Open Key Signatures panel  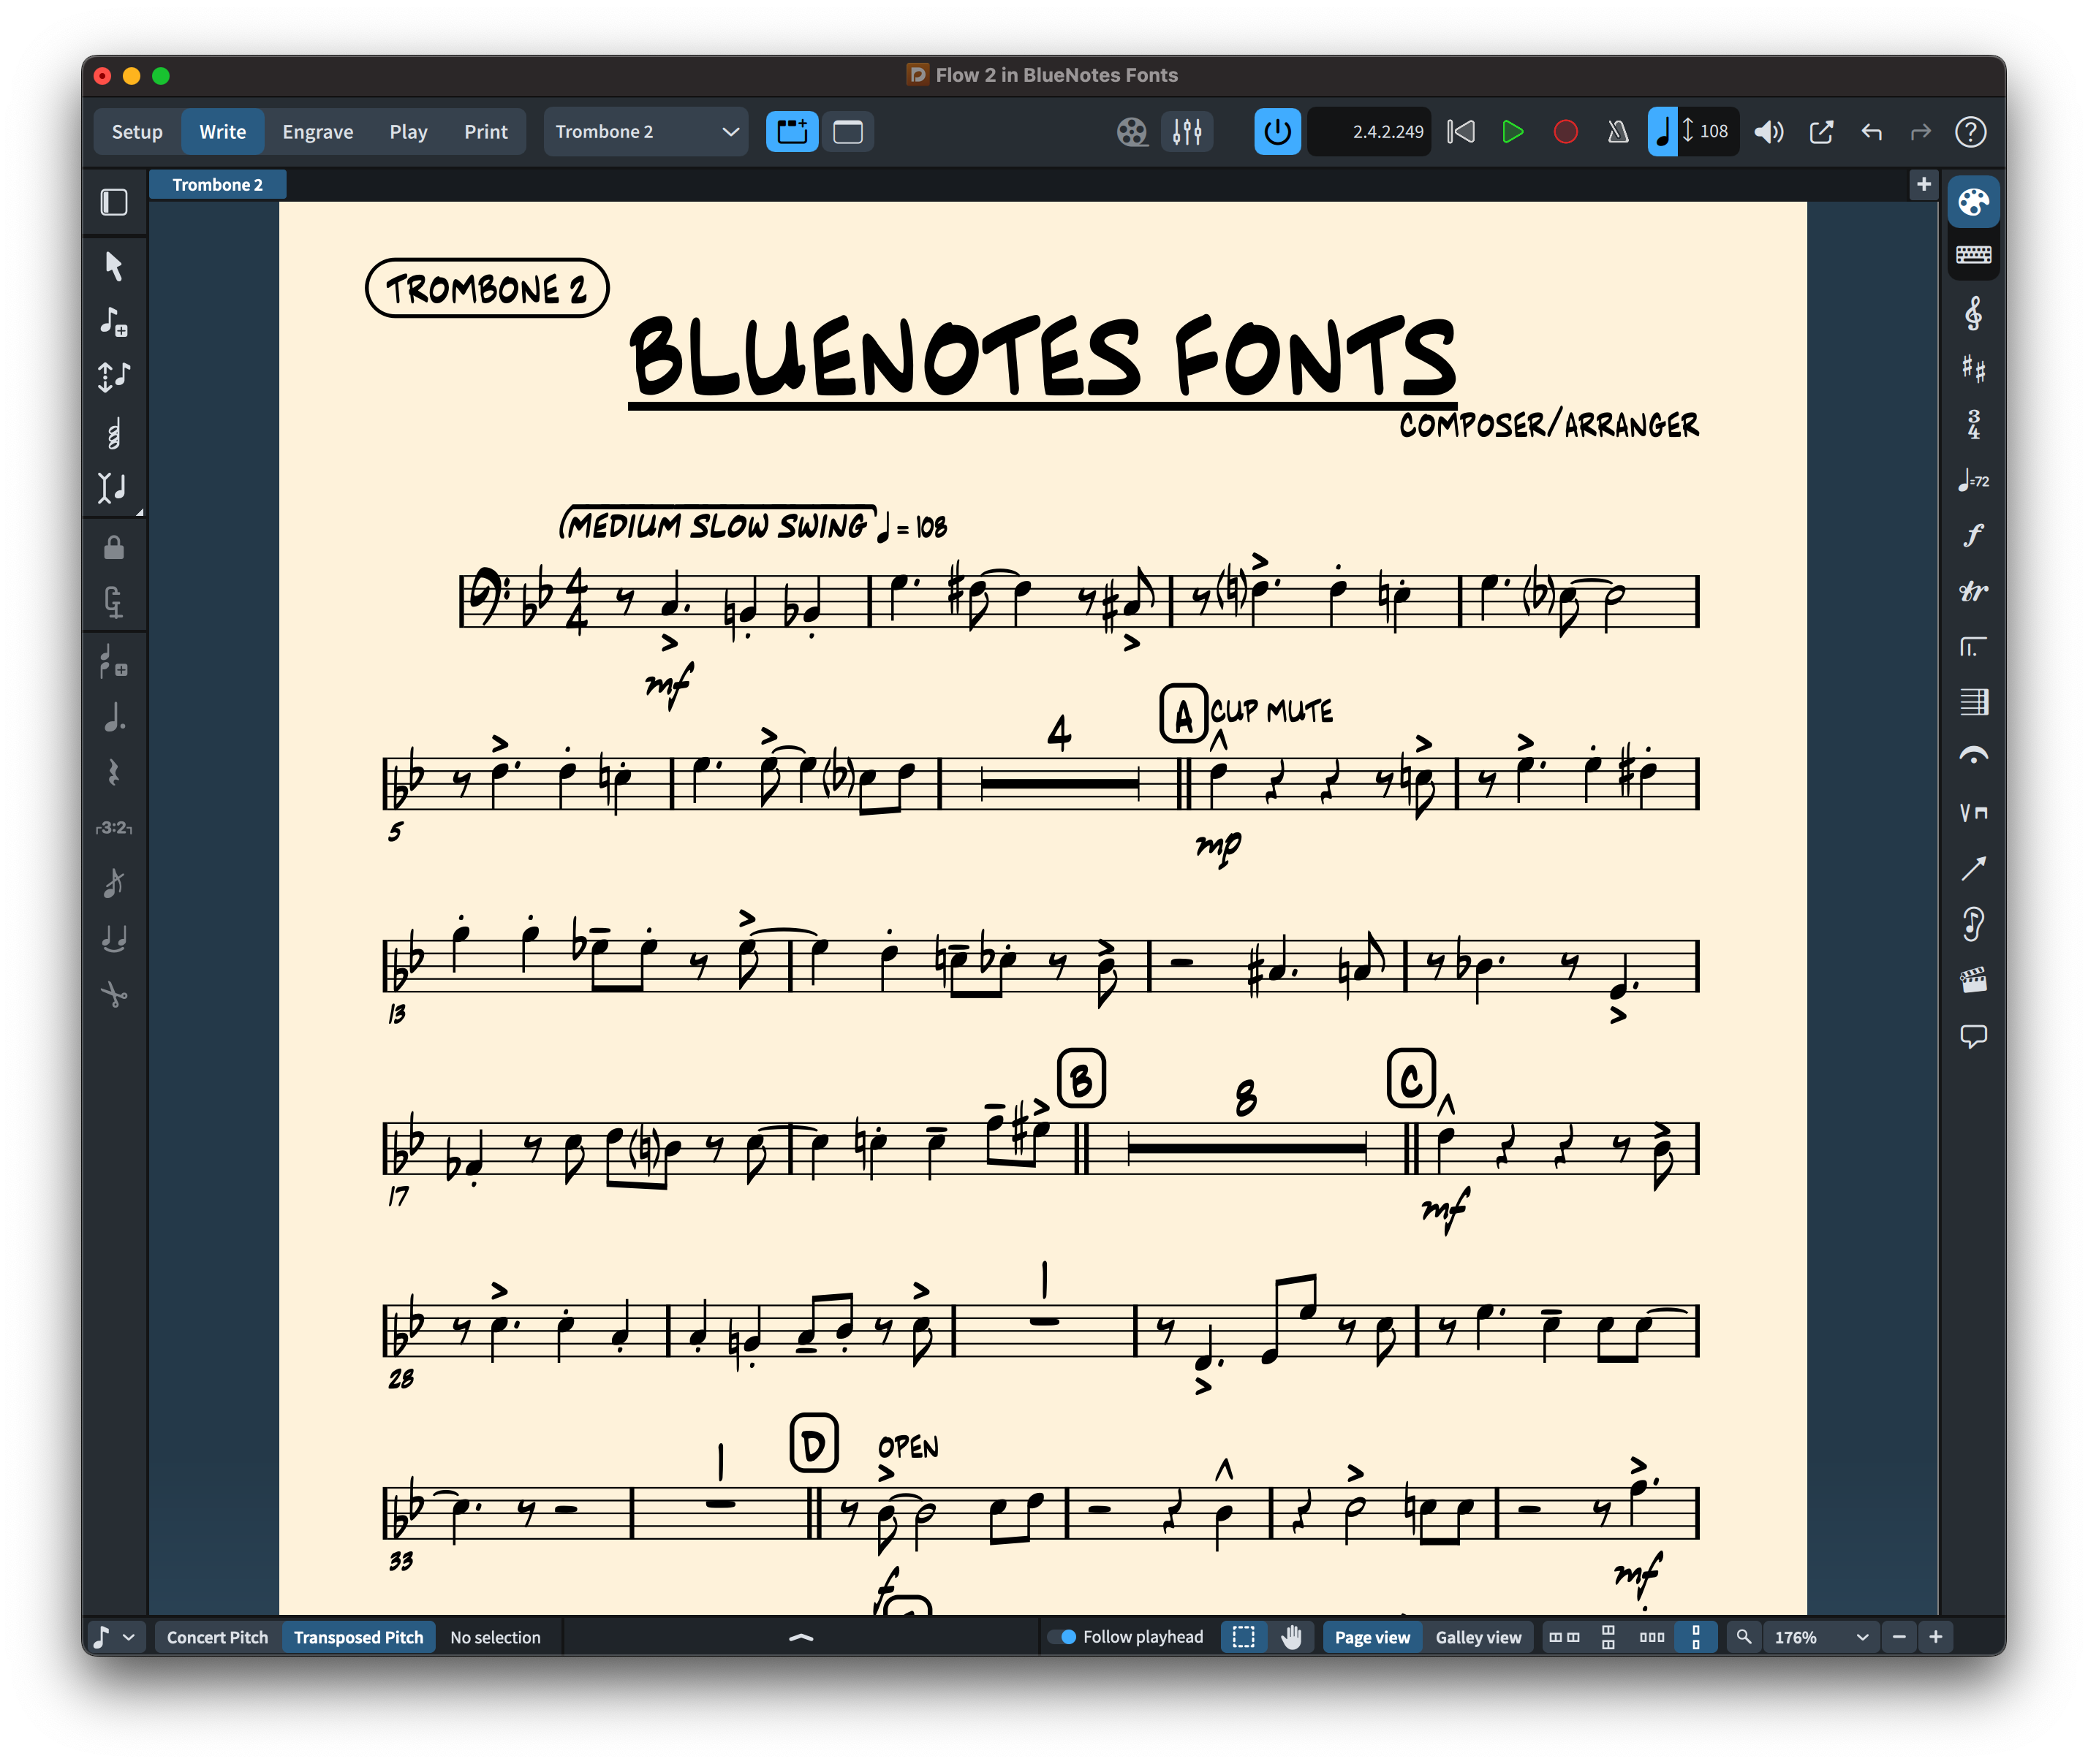tap(1972, 369)
